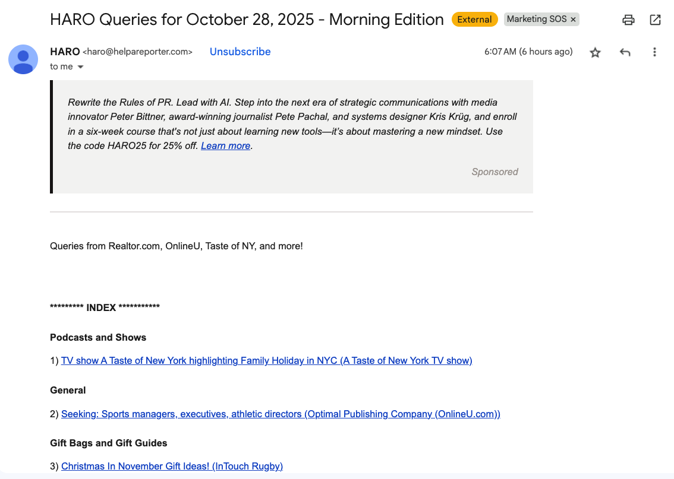Click the HARO sender name
The height and width of the screenshot is (479, 674).
(x=65, y=52)
